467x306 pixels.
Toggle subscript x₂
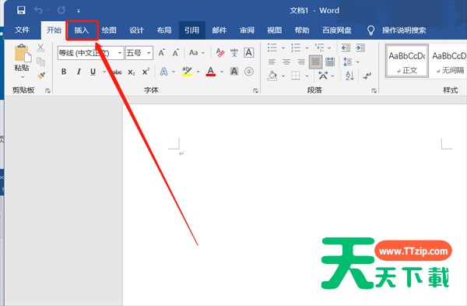tap(132, 72)
